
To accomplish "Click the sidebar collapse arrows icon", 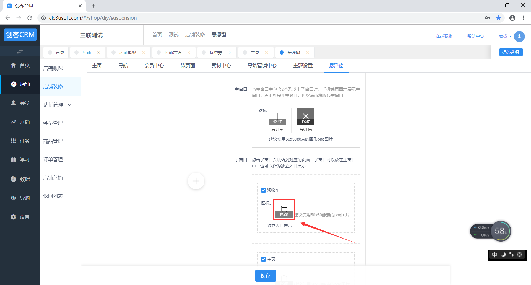I will click(20, 52).
